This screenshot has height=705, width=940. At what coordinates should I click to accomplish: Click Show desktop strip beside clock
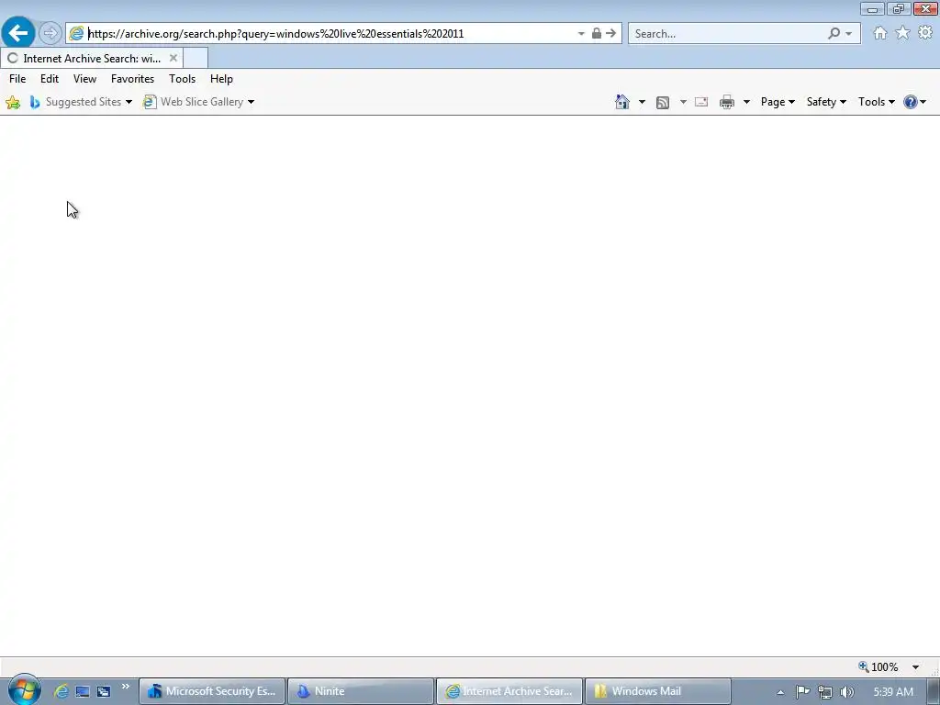click(935, 691)
